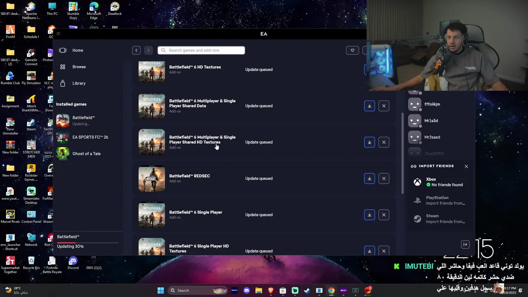Open Battlefield 6 HD Textures thumbnail

click(x=152, y=72)
